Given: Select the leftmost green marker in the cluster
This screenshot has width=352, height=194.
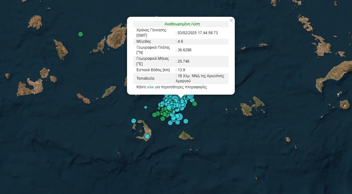Looking at the screenshot, I should [154, 115].
